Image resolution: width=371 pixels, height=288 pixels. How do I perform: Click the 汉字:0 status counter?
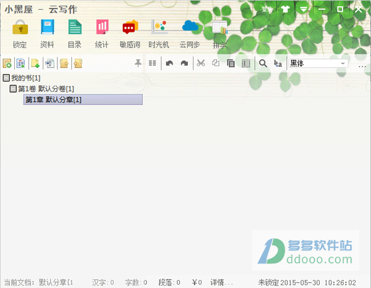coord(103,282)
